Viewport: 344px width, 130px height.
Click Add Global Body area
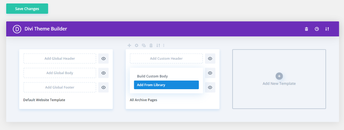coord(60,73)
